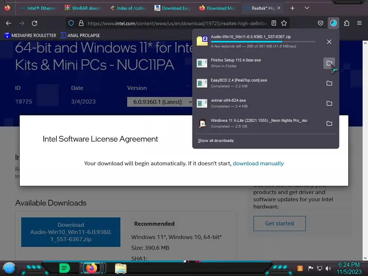Click the Firefox taskbar icon
Viewport: 368px width, 276px height.
click(x=92, y=268)
